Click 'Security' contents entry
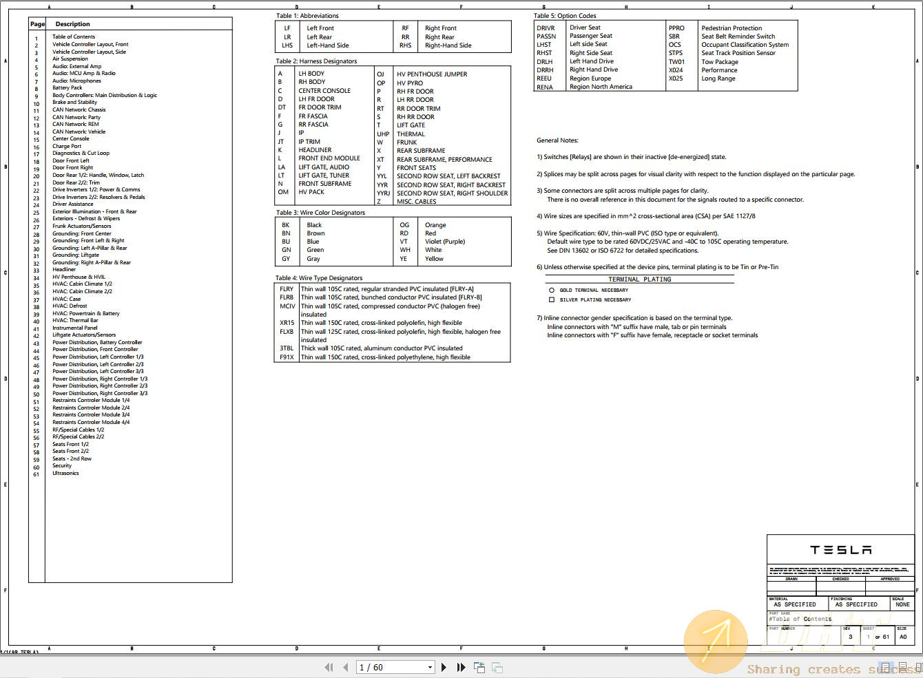 tap(62, 465)
